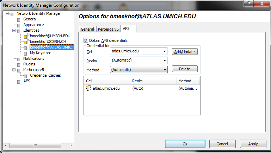Screen dimensions: 271x153
Task: Click the gray icon beside Notifications
Action: (19, 59)
